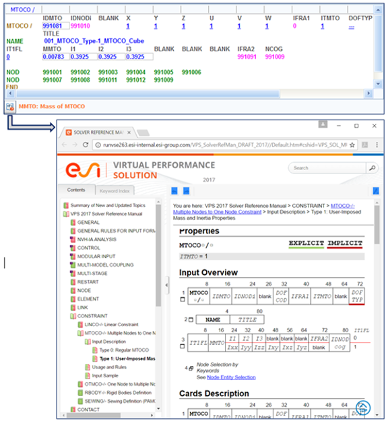This screenshot has height=421, width=386.
Task: Open the Chrome three-dot menu
Action: coord(377,145)
